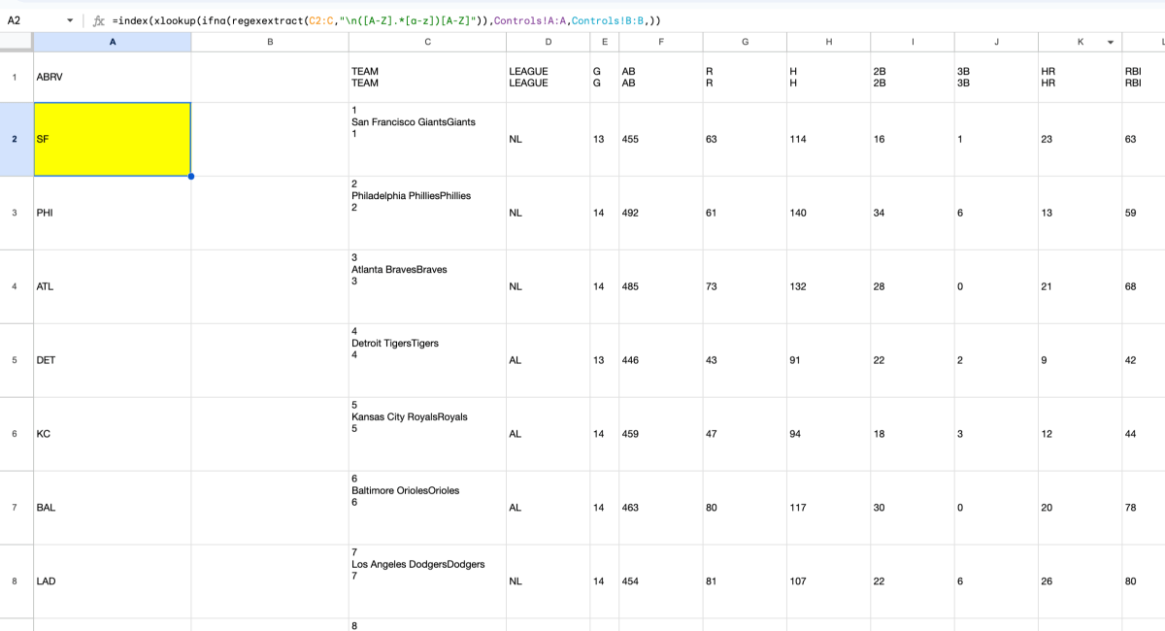Screen dimensions: 1165x631
Task: Click the San Francisco GiantsGiants cell
Action: click(427, 139)
